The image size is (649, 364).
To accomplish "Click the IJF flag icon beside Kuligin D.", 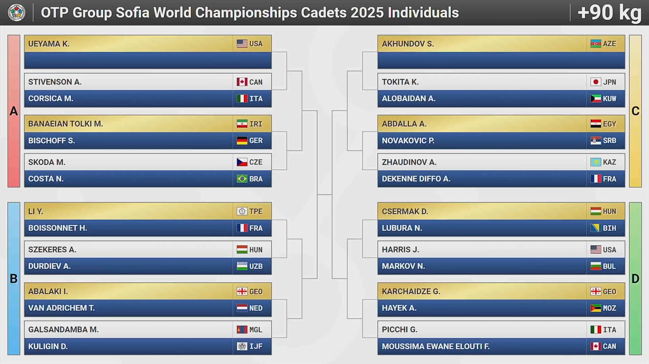I will (242, 346).
